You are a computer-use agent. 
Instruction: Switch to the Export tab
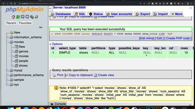click(x=143, y=14)
